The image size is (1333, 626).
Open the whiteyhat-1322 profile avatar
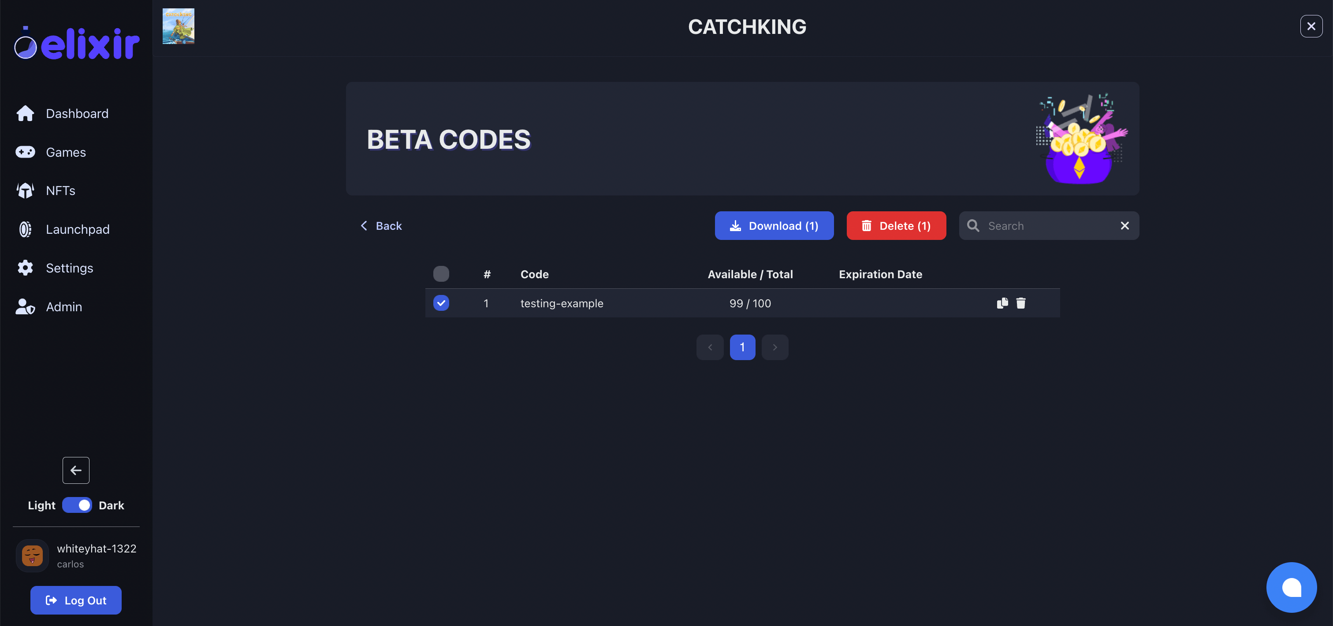[32, 556]
